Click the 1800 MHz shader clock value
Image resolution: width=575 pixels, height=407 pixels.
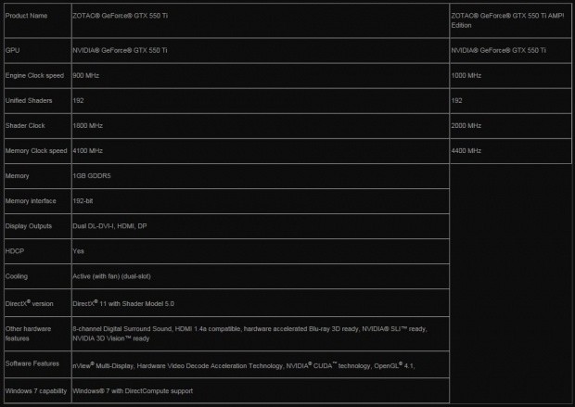[x=88, y=126]
